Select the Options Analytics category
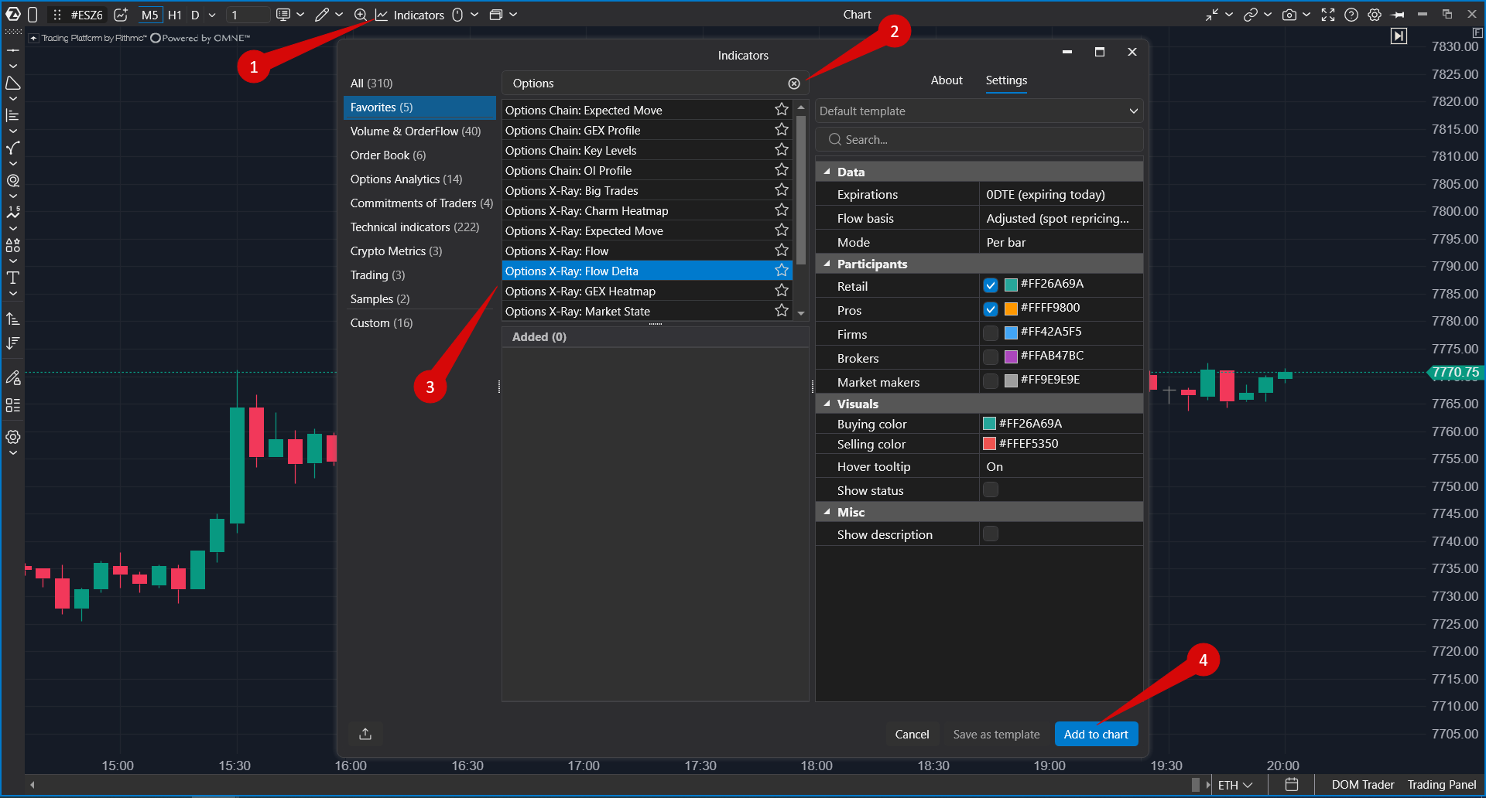The height and width of the screenshot is (798, 1486). 406,179
